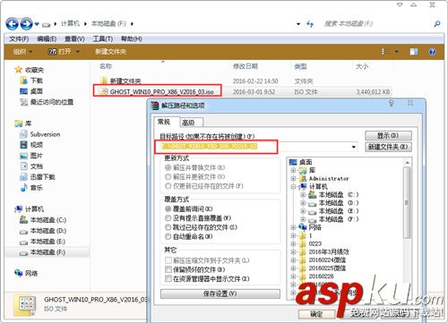
Task: Select the 跳过已经存在的文件 radio button
Action: (168, 227)
